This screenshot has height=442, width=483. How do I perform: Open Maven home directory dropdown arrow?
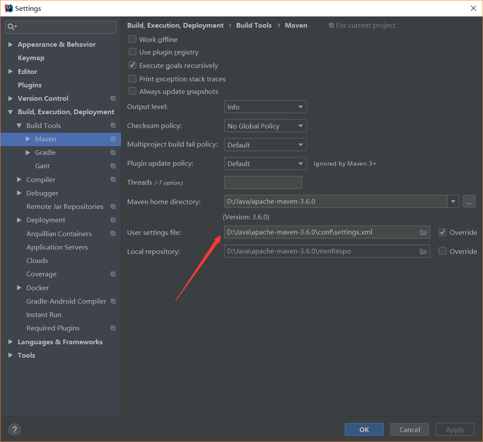coord(453,202)
